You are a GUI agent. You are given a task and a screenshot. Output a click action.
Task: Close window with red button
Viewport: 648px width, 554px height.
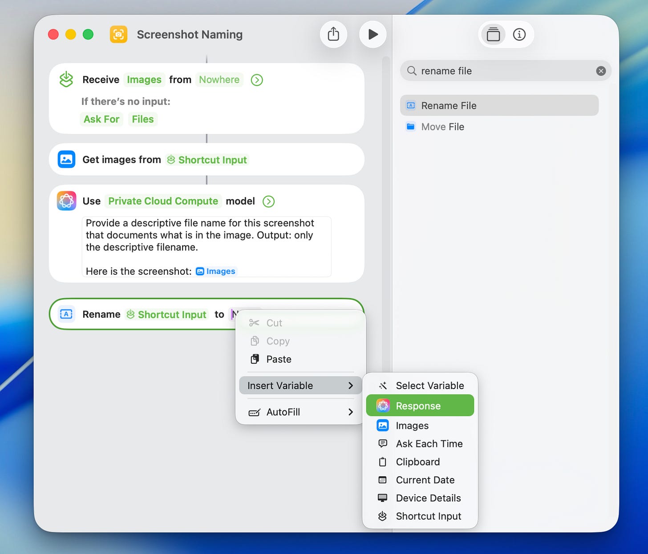[53, 34]
